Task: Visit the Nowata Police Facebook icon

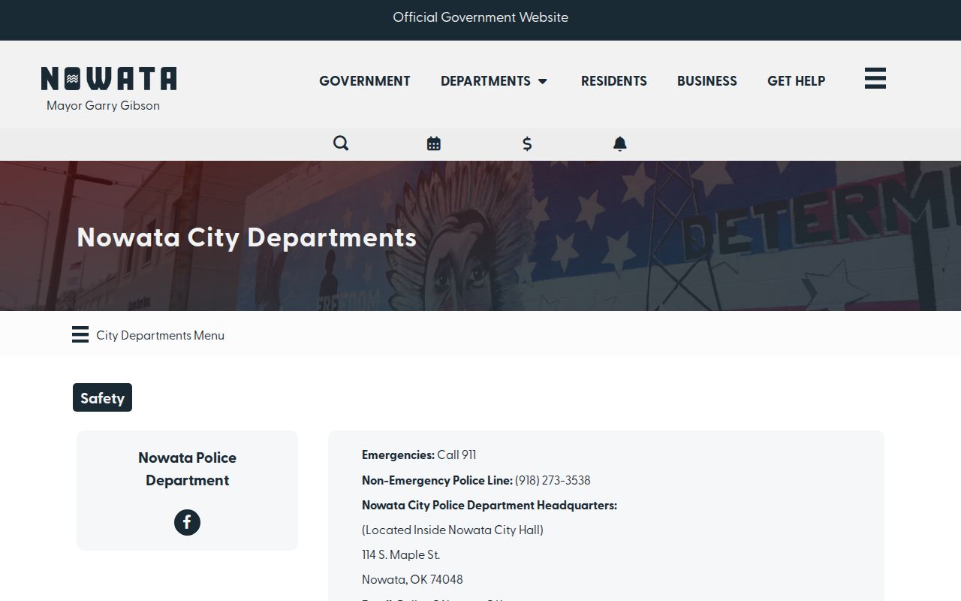Action: coord(188,522)
